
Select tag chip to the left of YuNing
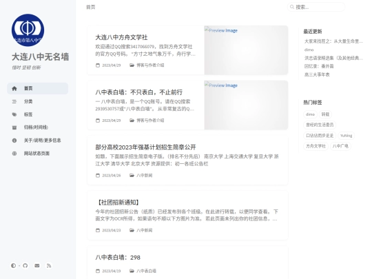(x=320, y=136)
